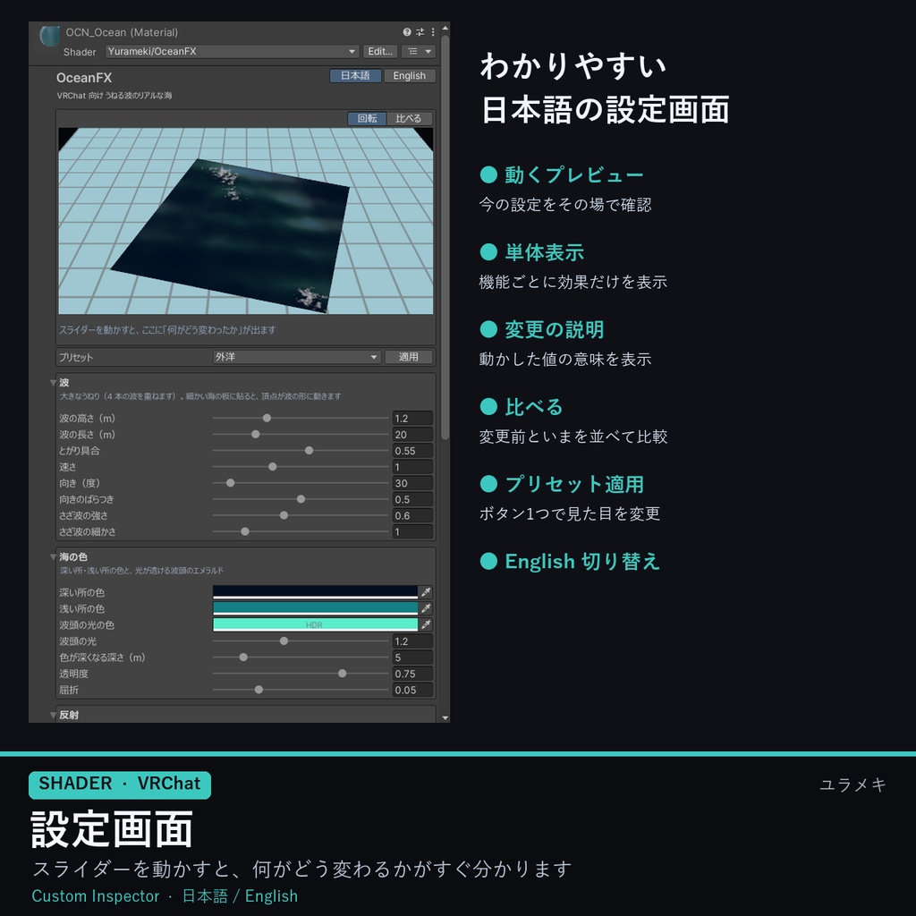Screen dimensions: 916x916
Task: Click the Edit... shader button
Action: pos(380,51)
